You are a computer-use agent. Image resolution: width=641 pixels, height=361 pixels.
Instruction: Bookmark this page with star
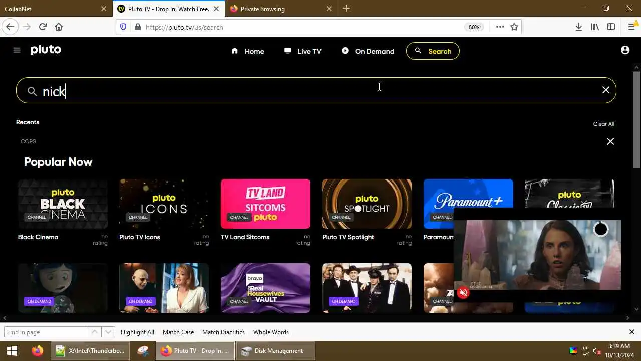pos(514,27)
